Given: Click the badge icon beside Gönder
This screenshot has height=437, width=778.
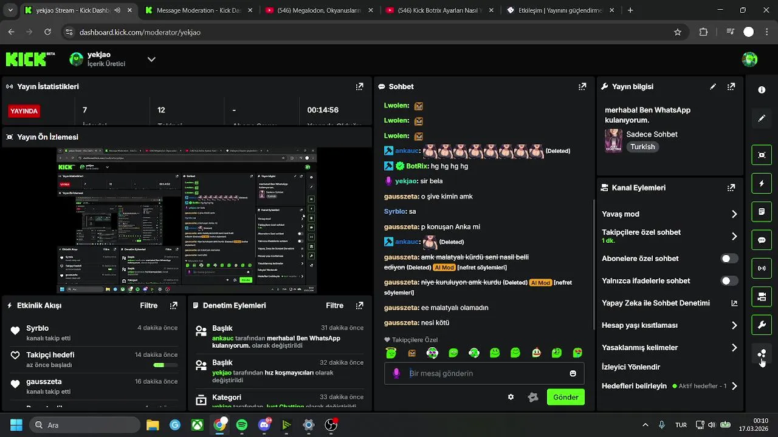Looking at the screenshot, I should pos(533,397).
